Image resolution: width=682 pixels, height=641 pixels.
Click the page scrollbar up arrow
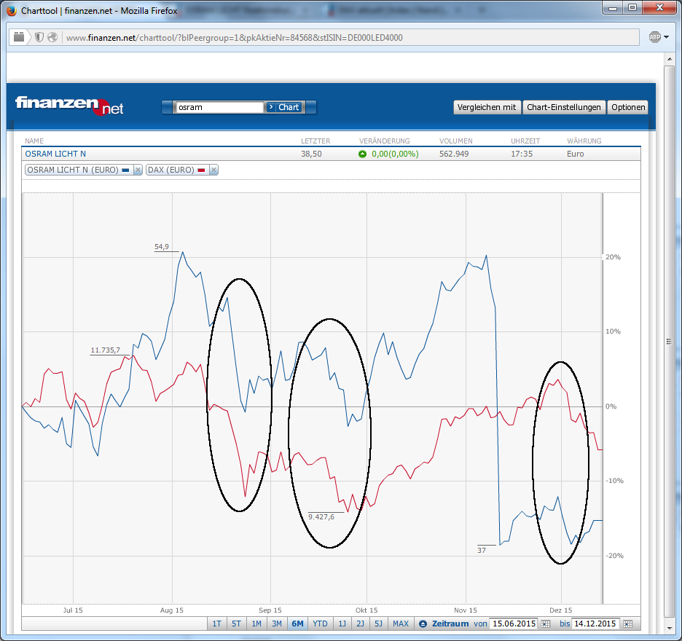point(669,59)
